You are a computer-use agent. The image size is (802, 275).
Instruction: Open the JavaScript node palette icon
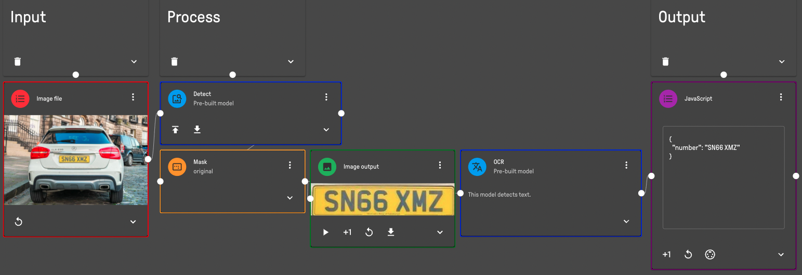pyautogui.click(x=710, y=254)
